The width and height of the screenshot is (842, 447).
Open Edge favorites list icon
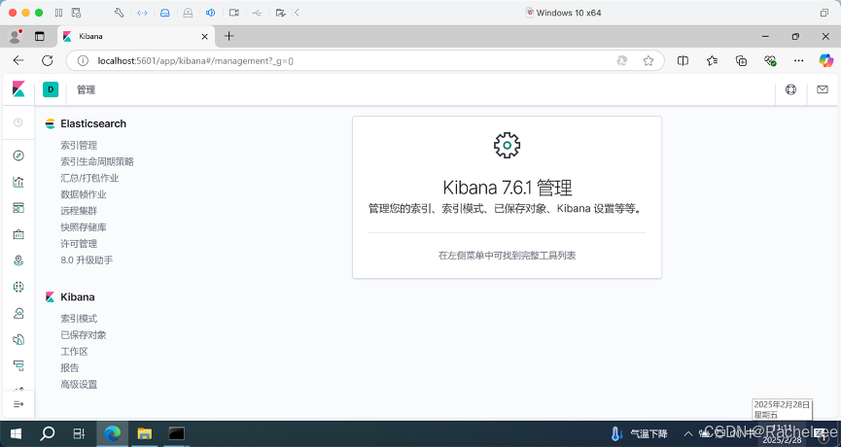(x=712, y=60)
